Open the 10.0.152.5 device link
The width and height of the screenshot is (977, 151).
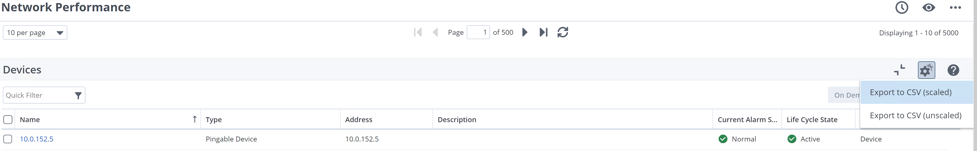point(37,139)
